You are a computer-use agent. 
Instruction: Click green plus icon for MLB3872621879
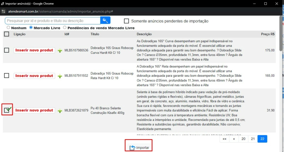point(60,111)
